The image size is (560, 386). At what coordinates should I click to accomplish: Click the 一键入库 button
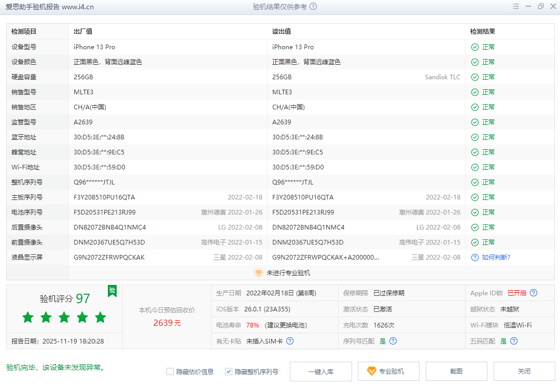tap(320, 371)
